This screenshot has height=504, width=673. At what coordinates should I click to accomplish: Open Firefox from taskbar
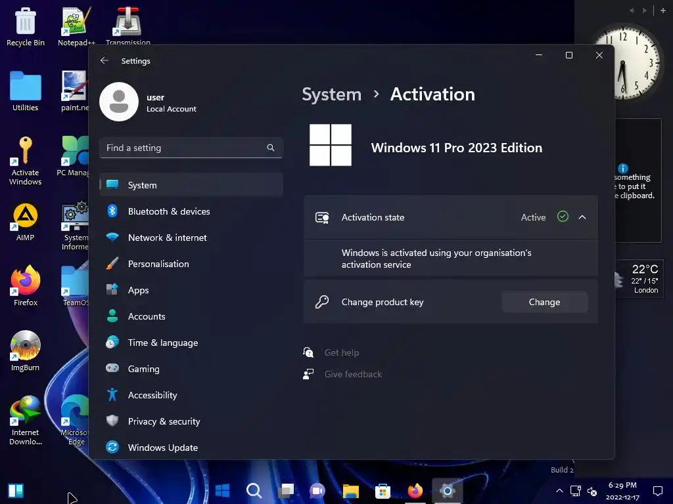[x=415, y=491]
